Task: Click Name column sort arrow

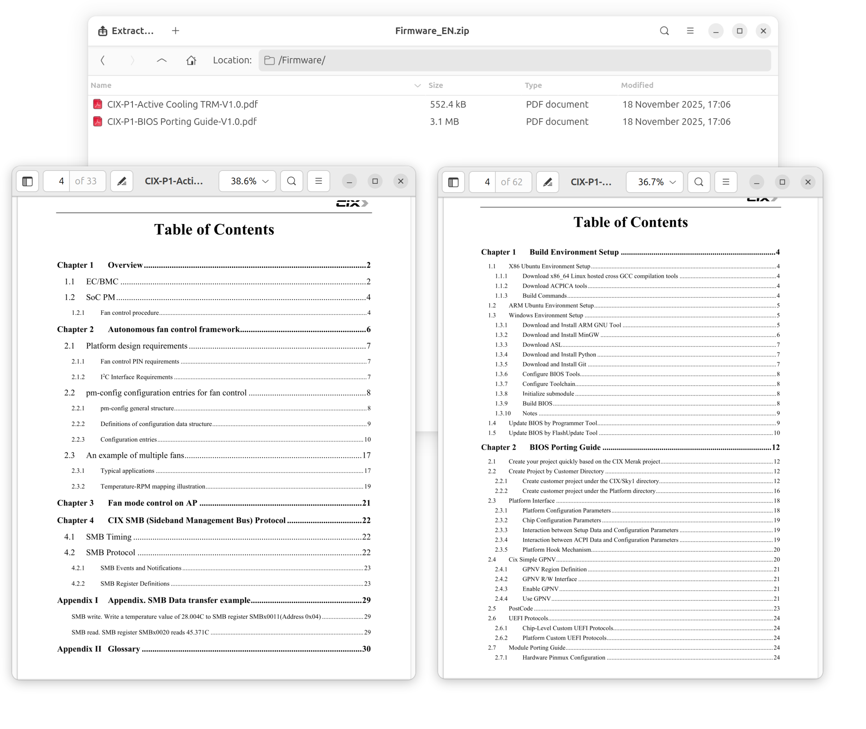Action: click(x=417, y=86)
